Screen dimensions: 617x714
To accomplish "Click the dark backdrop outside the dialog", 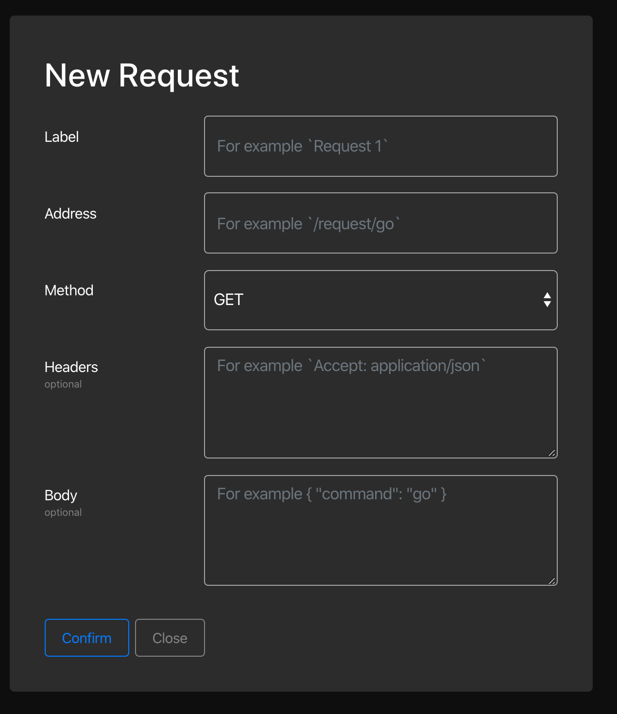I will 605,340.
